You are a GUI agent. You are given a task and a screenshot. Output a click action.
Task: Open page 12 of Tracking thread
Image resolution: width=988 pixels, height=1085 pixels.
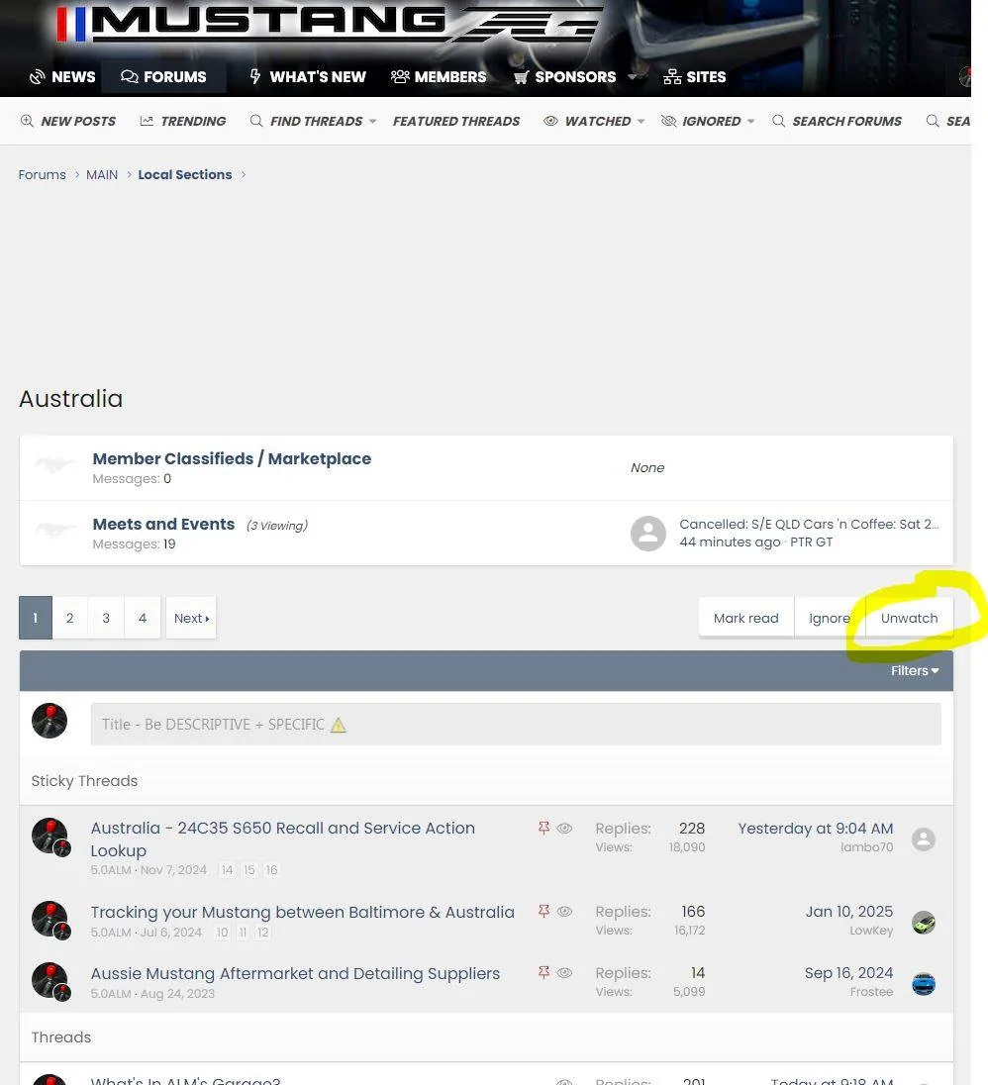click(263, 933)
